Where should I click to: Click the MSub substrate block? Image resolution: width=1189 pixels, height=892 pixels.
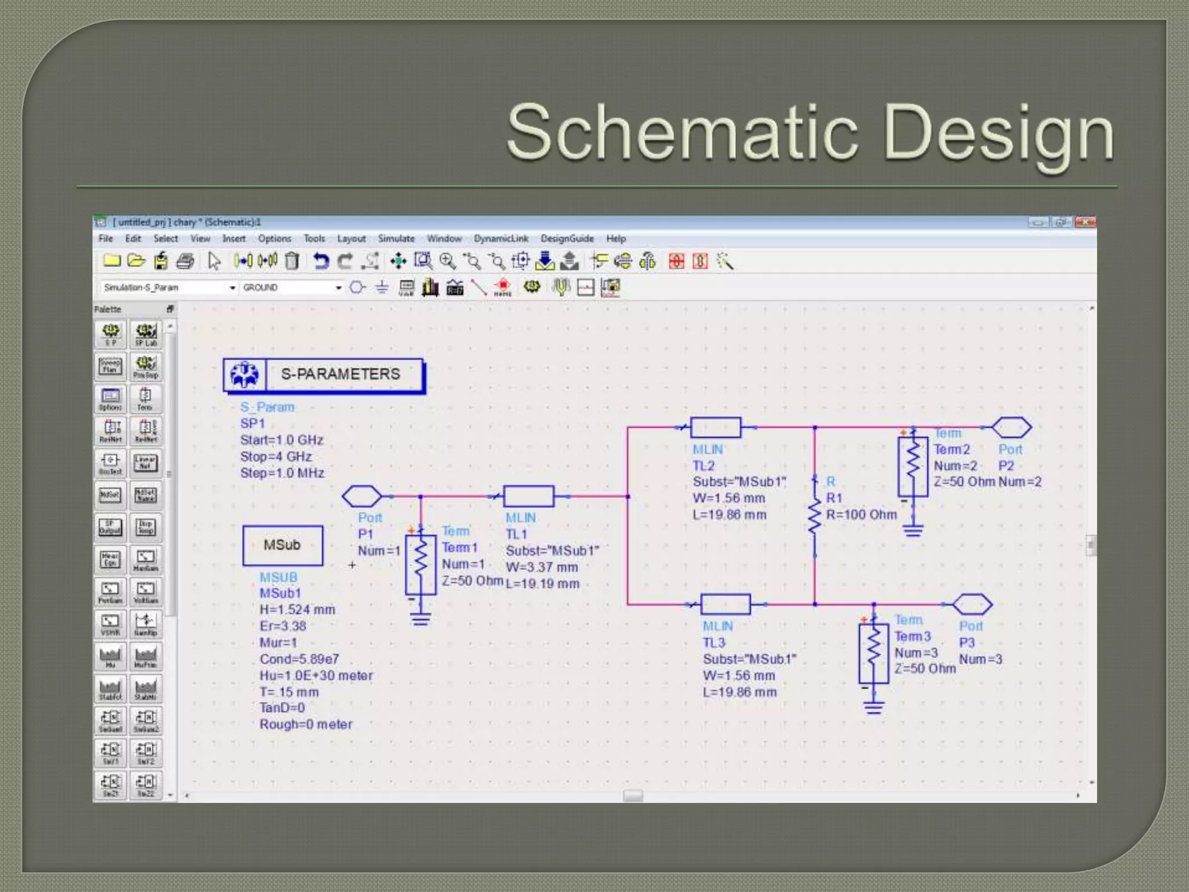coord(283,545)
